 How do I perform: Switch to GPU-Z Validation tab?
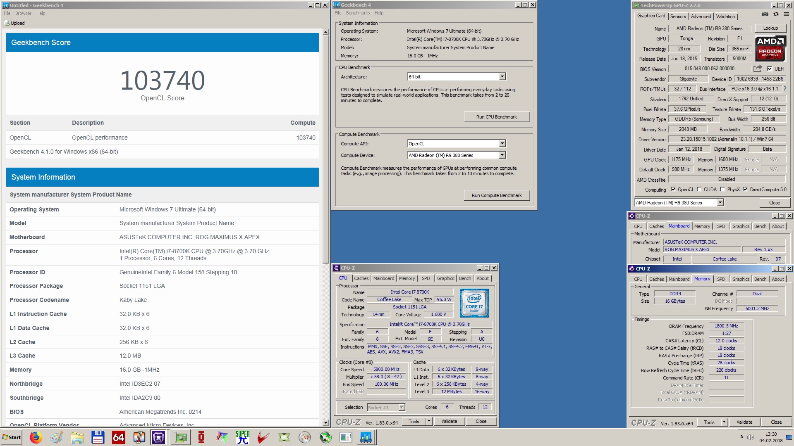pos(726,17)
